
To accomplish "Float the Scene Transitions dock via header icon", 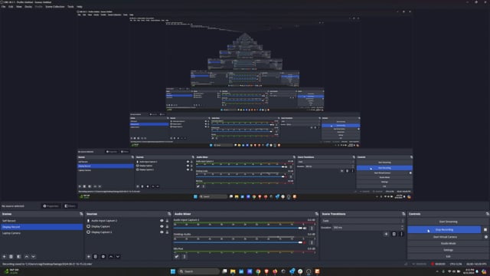I will pyautogui.click(x=403, y=214).
